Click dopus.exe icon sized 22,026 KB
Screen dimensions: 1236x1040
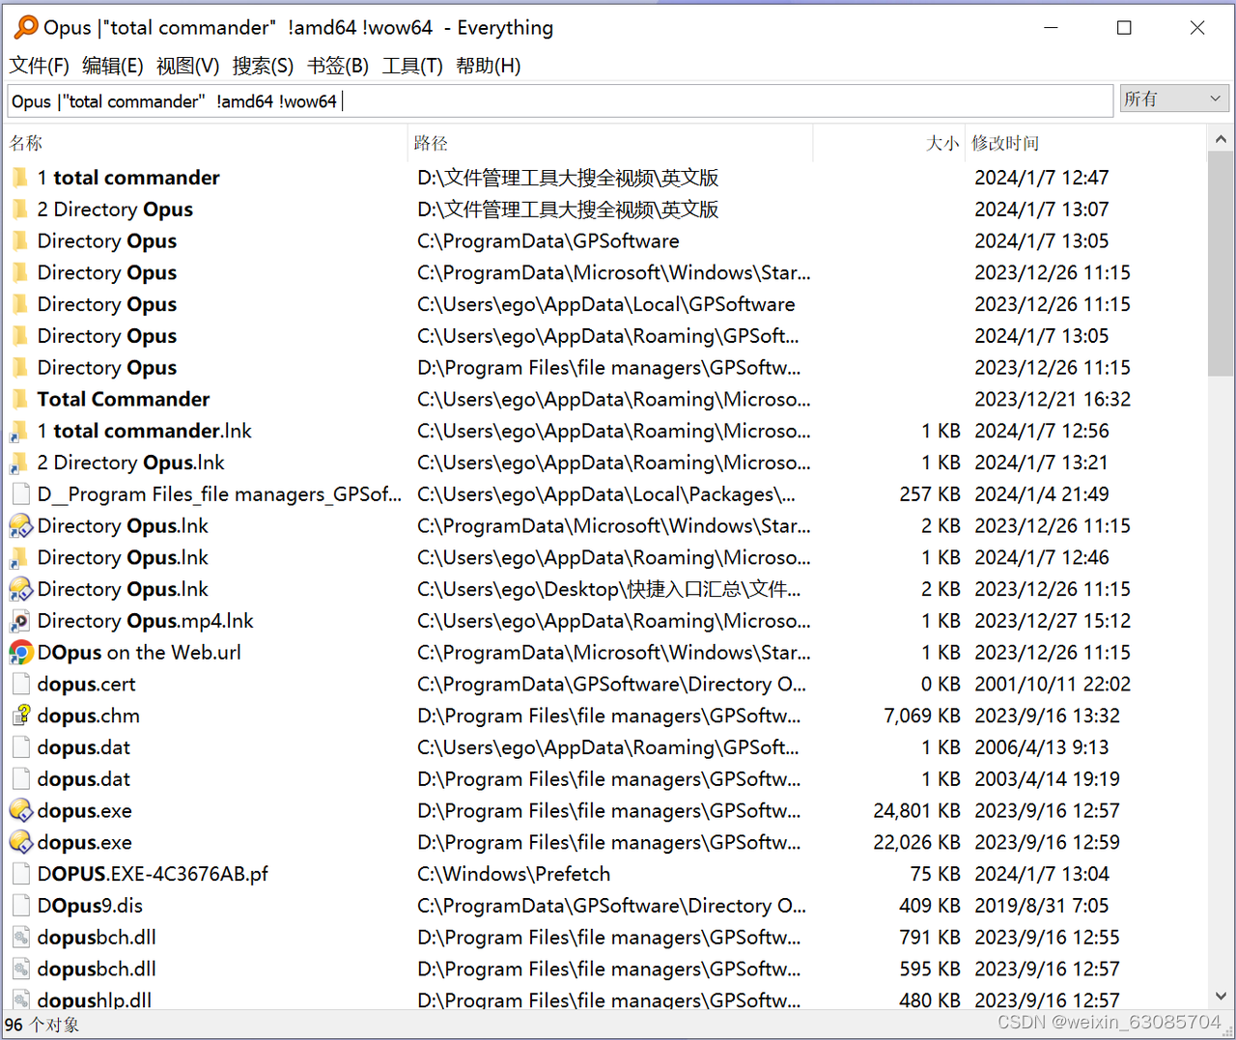[x=20, y=843]
